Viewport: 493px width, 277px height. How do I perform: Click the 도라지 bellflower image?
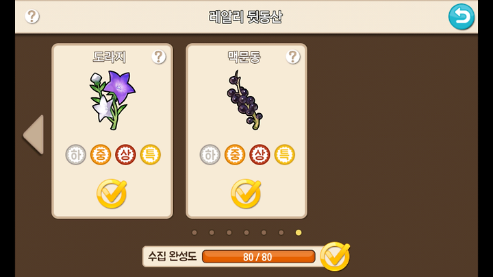point(112,100)
